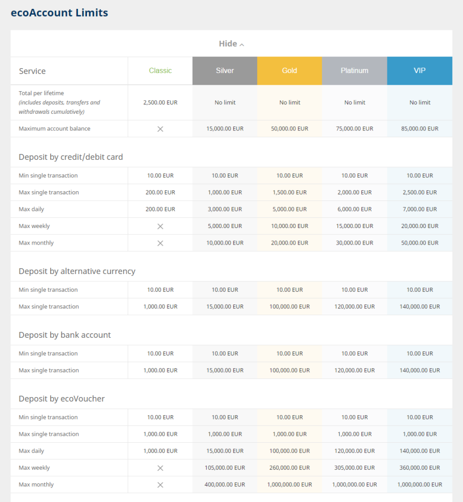Collapse the limits table with Hide

[231, 44]
